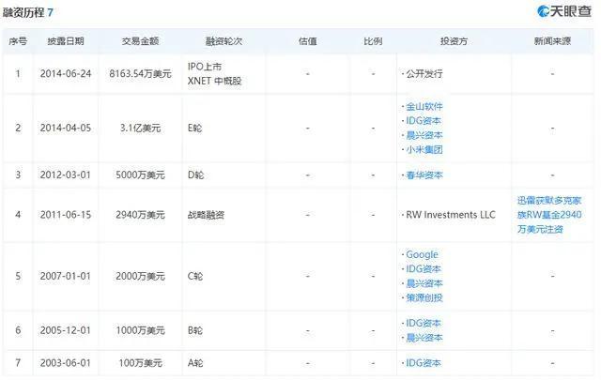Click the 交易金额 column header
This screenshot has height=380, width=601.
point(140,41)
